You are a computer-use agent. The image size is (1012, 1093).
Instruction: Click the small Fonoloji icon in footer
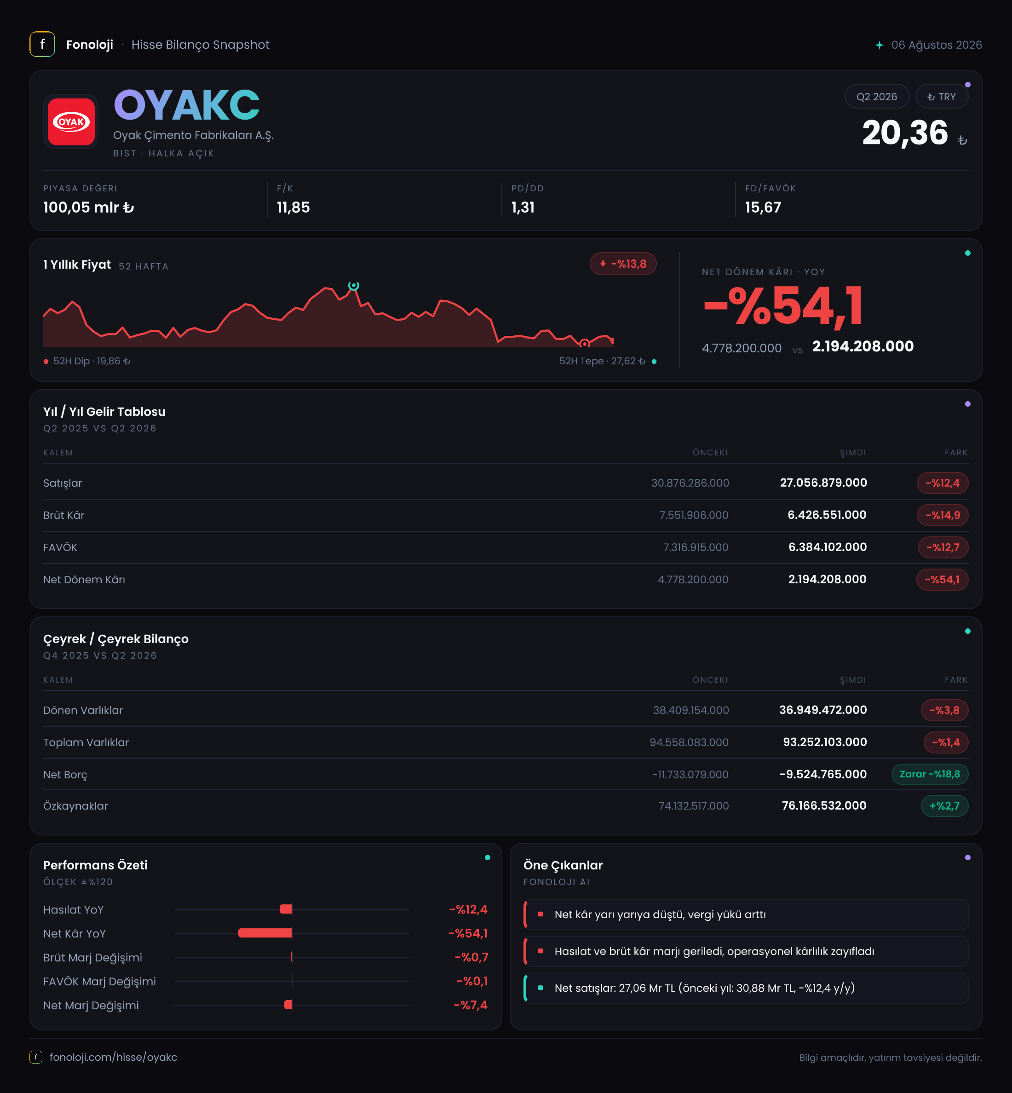35,1057
